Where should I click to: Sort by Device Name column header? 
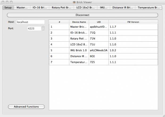coord(79,22)
